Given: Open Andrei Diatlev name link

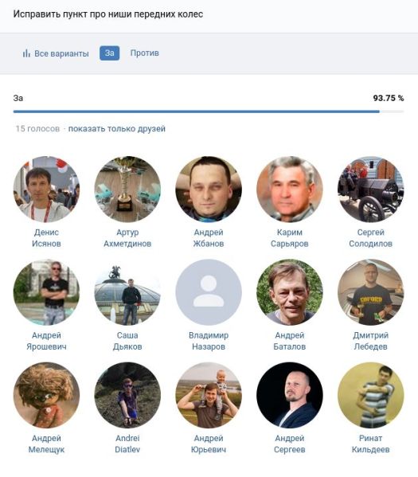Looking at the screenshot, I should coord(127,444).
